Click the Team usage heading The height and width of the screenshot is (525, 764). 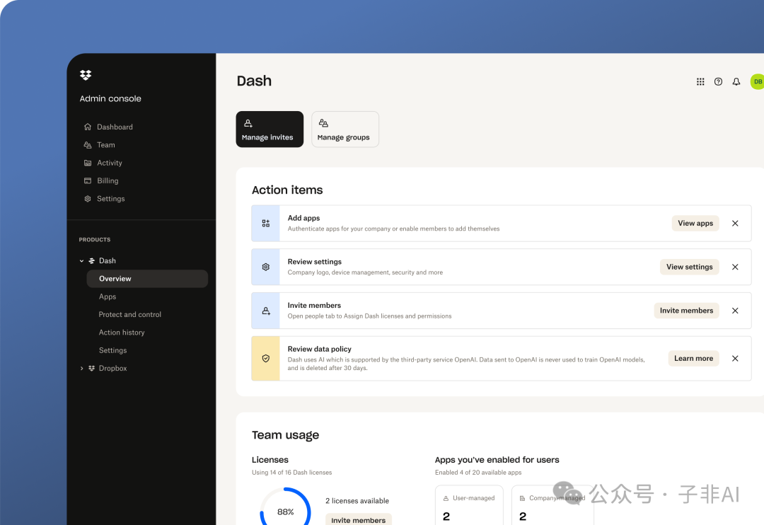click(286, 435)
